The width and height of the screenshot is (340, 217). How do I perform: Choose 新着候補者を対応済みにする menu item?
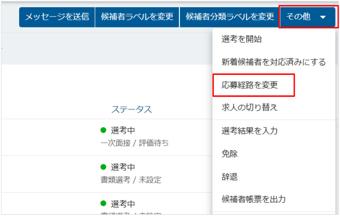pos(273,62)
